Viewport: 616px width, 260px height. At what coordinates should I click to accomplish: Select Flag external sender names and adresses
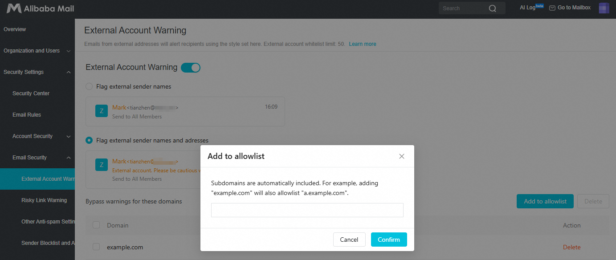click(89, 140)
